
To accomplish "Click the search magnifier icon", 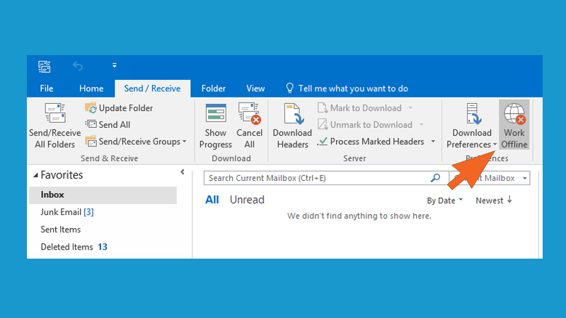I will 436,178.
